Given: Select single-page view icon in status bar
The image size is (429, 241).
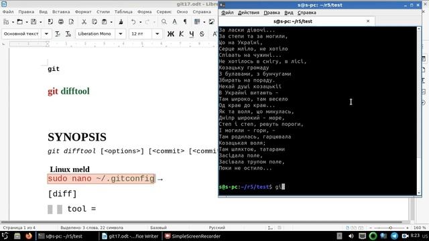Looking at the screenshot, I should 347,228.
